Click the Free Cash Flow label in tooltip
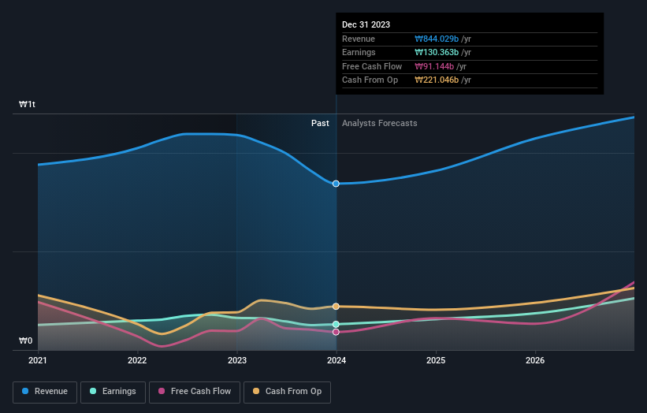647x413 pixels. 372,66
